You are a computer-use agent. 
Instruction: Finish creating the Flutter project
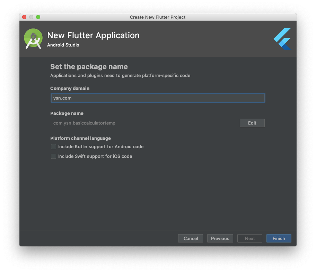[x=279, y=238]
